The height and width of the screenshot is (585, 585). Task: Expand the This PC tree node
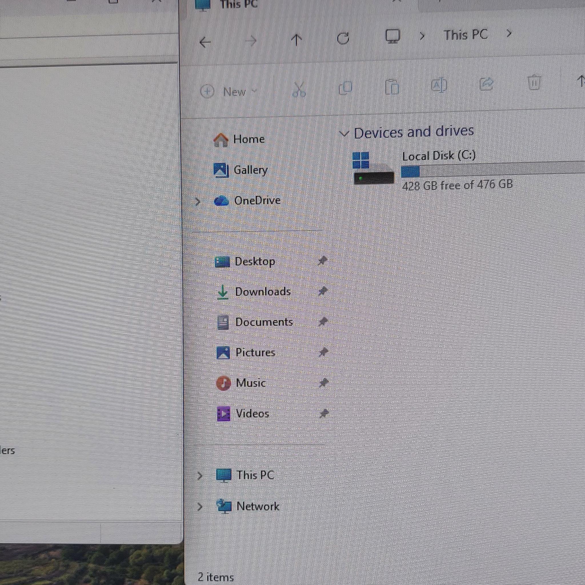[x=200, y=476]
